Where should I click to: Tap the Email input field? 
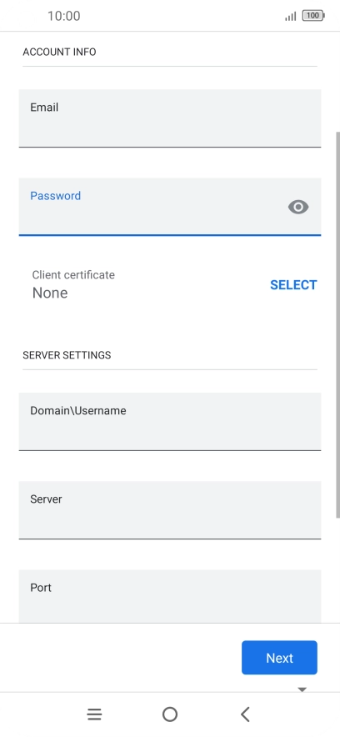pyautogui.click(x=170, y=118)
